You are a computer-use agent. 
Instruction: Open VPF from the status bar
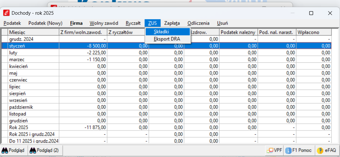point(274,151)
